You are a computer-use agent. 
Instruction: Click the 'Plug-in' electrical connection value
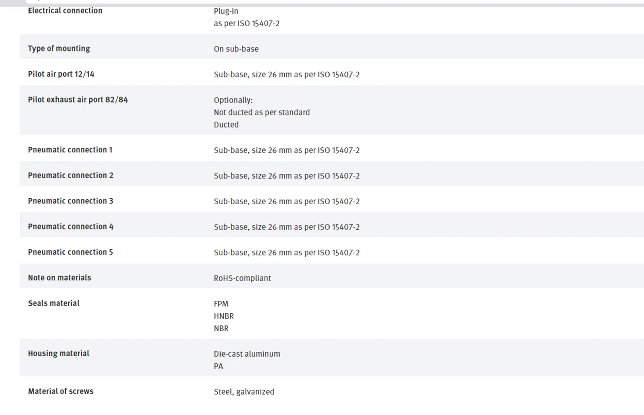point(226,11)
